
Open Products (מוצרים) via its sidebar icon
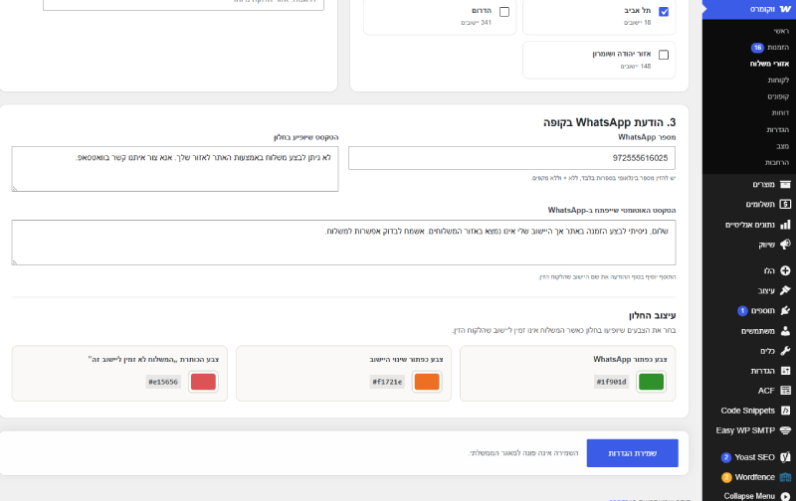785,184
